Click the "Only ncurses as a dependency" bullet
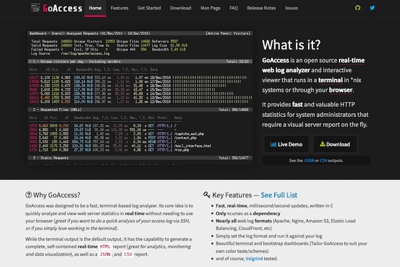 (x=248, y=213)
